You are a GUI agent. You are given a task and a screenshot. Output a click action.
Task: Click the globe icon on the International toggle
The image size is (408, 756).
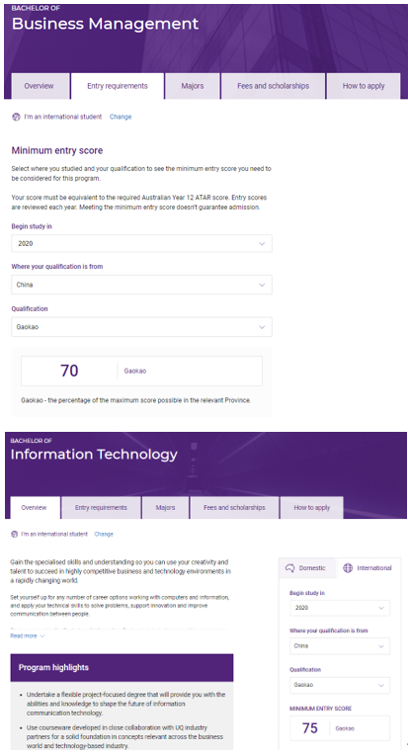coord(348,568)
